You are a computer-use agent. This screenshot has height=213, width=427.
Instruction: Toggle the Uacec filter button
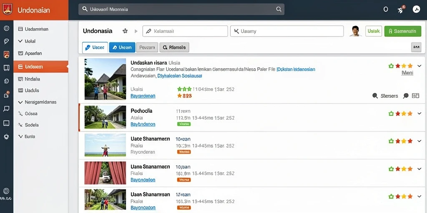pyautogui.click(x=95, y=47)
